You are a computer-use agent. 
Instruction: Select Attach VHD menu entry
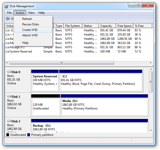[x=33, y=35]
